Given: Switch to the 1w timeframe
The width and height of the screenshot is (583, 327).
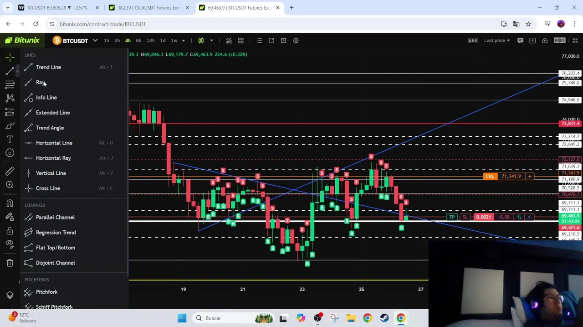Looking at the screenshot, I should pos(174,40).
